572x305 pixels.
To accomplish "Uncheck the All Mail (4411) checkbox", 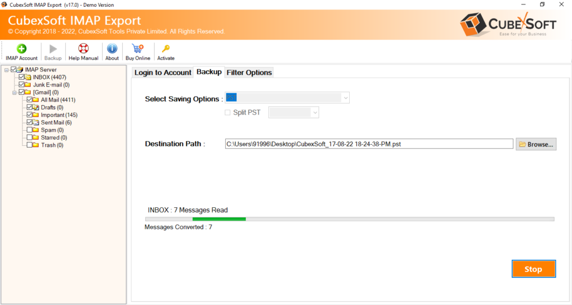I will [x=30, y=99].
